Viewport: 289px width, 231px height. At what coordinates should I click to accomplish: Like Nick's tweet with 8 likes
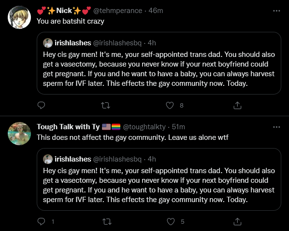tap(170, 106)
